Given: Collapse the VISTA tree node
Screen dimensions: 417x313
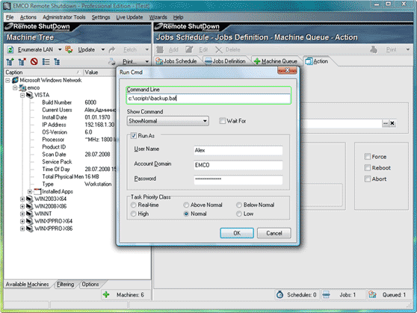Looking at the screenshot, I should [22, 95].
